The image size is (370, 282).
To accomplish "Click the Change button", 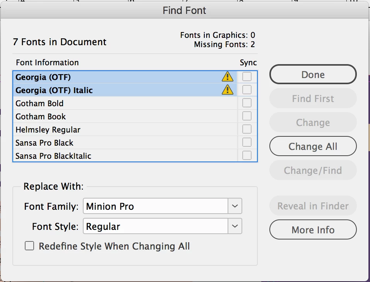I will (x=313, y=122).
